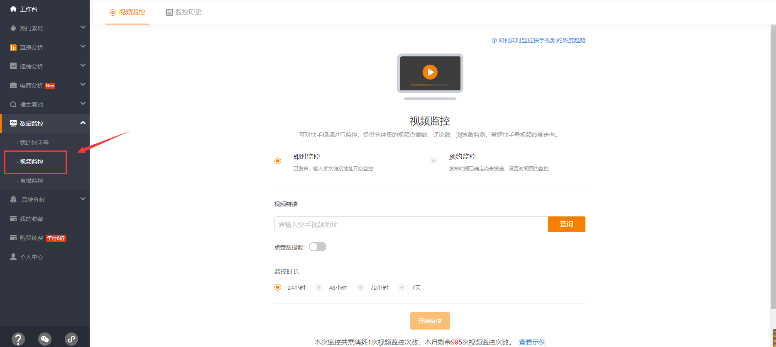
Task: Open the 查看示例 link
Action: pos(532,342)
